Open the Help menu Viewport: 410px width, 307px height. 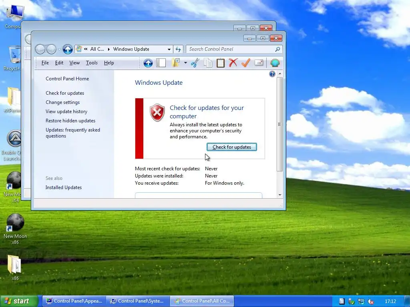click(x=109, y=63)
